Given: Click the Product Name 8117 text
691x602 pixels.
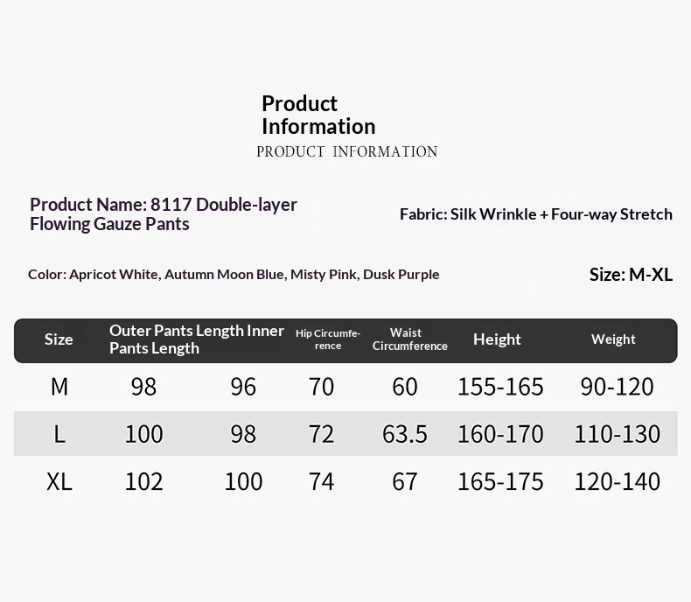Looking at the screenshot, I should [164, 214].
